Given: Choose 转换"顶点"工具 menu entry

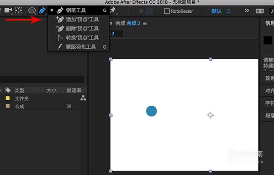Looking at the screenshot, I should coord(79,38).
